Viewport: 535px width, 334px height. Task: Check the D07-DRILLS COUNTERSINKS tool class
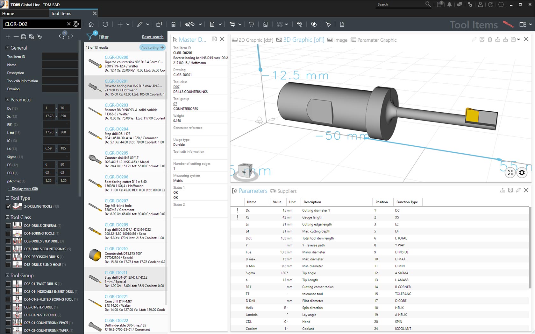(8, 249)
